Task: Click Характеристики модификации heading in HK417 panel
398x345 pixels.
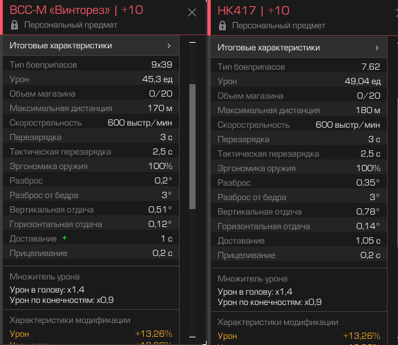Action: tap(278, 322)
